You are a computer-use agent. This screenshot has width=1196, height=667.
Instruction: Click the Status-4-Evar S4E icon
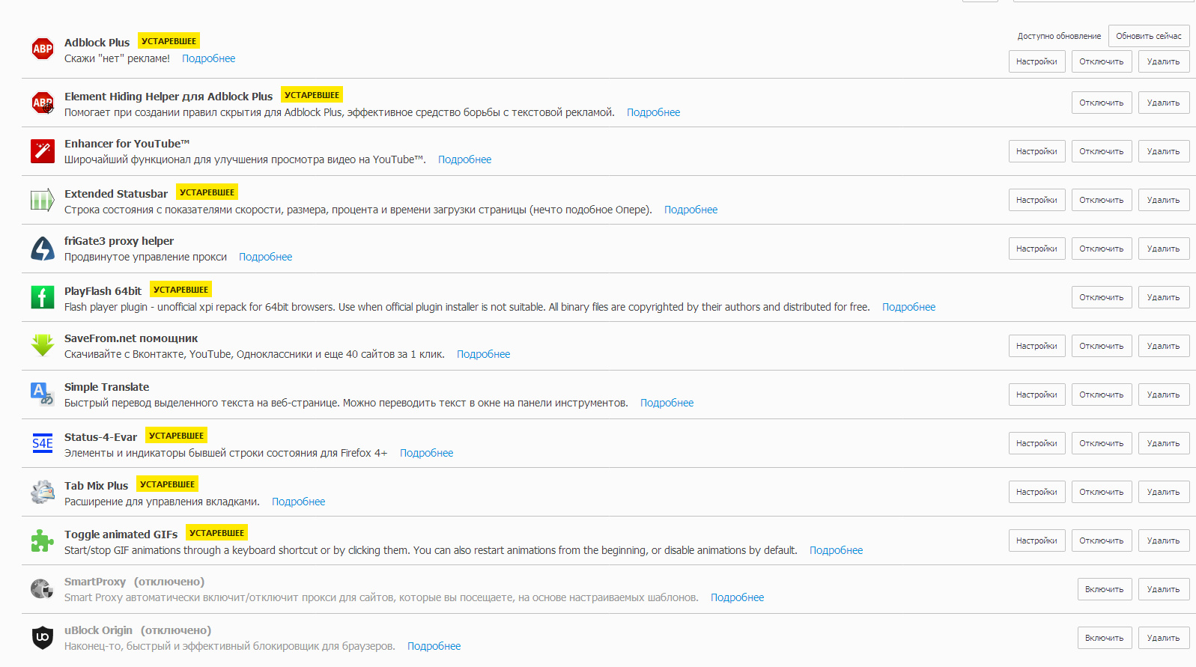[x=43, y=443]
